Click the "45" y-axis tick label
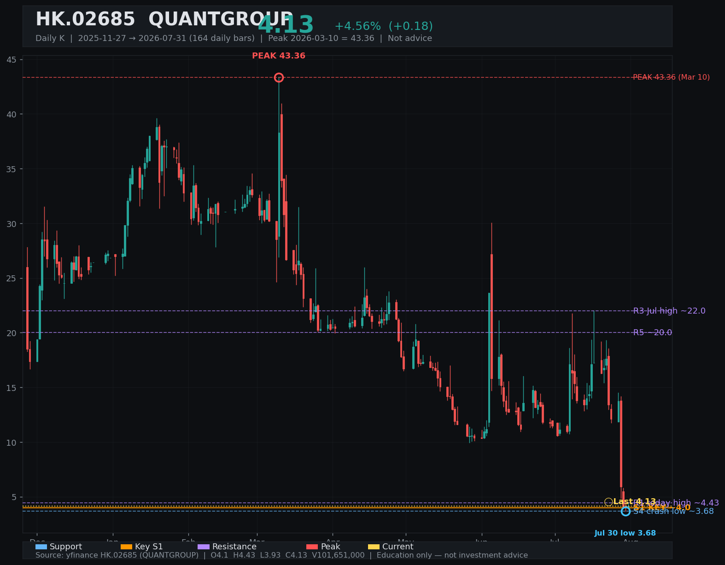Image resolution: width=725 pixels, height=565 pixels. (x=12, y=60)
